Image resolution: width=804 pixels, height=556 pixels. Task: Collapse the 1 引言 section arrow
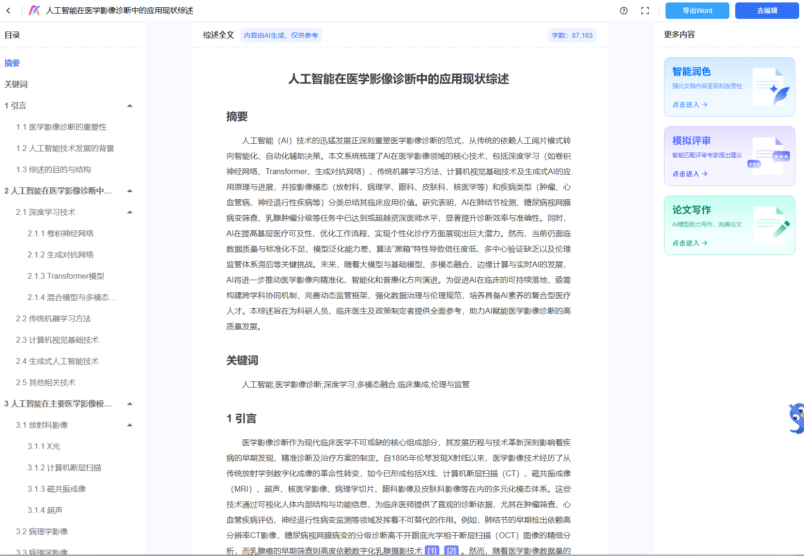[x=130, y=105]
